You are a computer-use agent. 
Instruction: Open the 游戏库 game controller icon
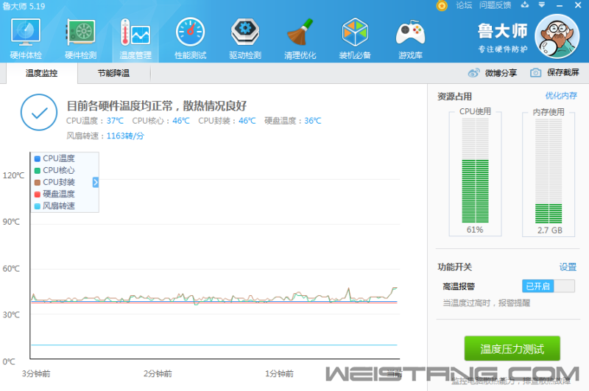pos(410,39)
